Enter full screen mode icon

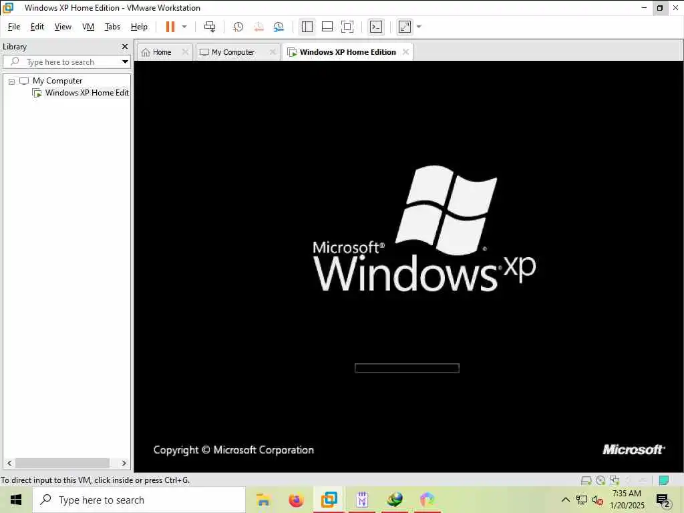(347, 27)
